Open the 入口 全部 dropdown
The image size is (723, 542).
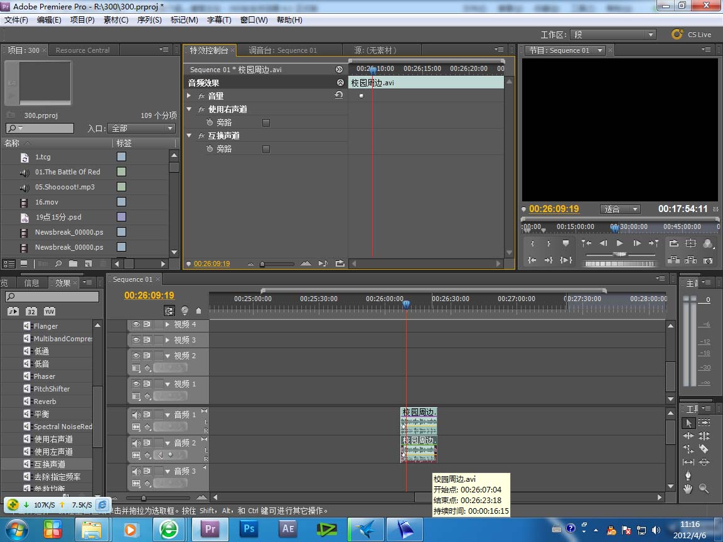142,128
